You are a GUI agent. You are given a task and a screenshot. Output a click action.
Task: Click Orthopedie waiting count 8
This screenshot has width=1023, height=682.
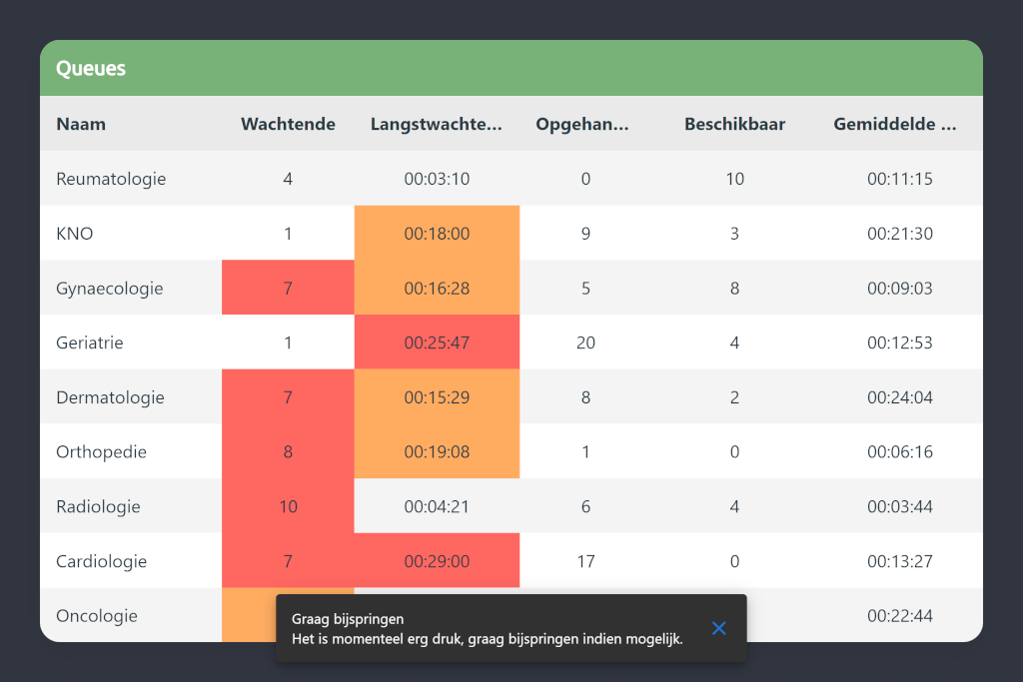pyautogui.click(x=288, y=452)
